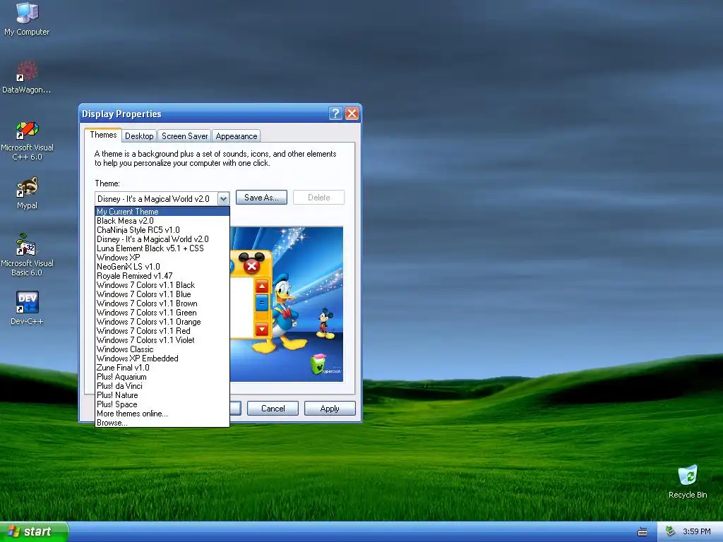Viewport: 723px width, 542px height.
Task: Open the Start menu
Action: 34,531
